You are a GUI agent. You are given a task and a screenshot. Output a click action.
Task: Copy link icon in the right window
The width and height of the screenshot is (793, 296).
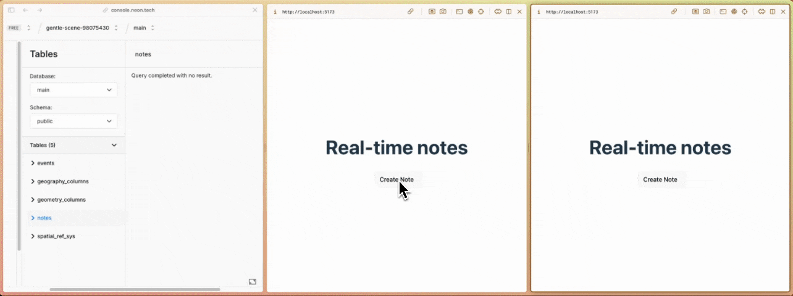point(674,12)
